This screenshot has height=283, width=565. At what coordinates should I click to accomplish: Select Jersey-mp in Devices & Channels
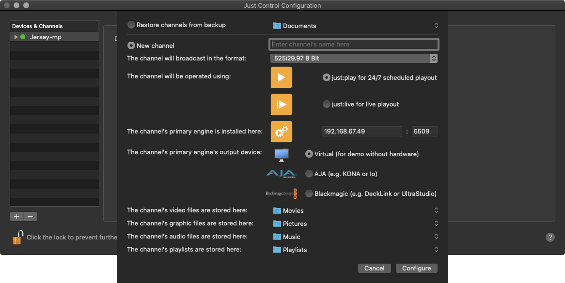[x=54, y=37]
